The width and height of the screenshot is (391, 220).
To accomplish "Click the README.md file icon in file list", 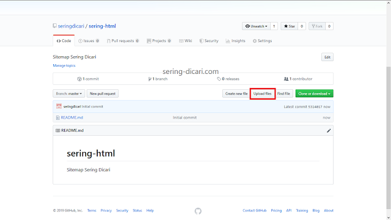I will [x=58, y=117].
